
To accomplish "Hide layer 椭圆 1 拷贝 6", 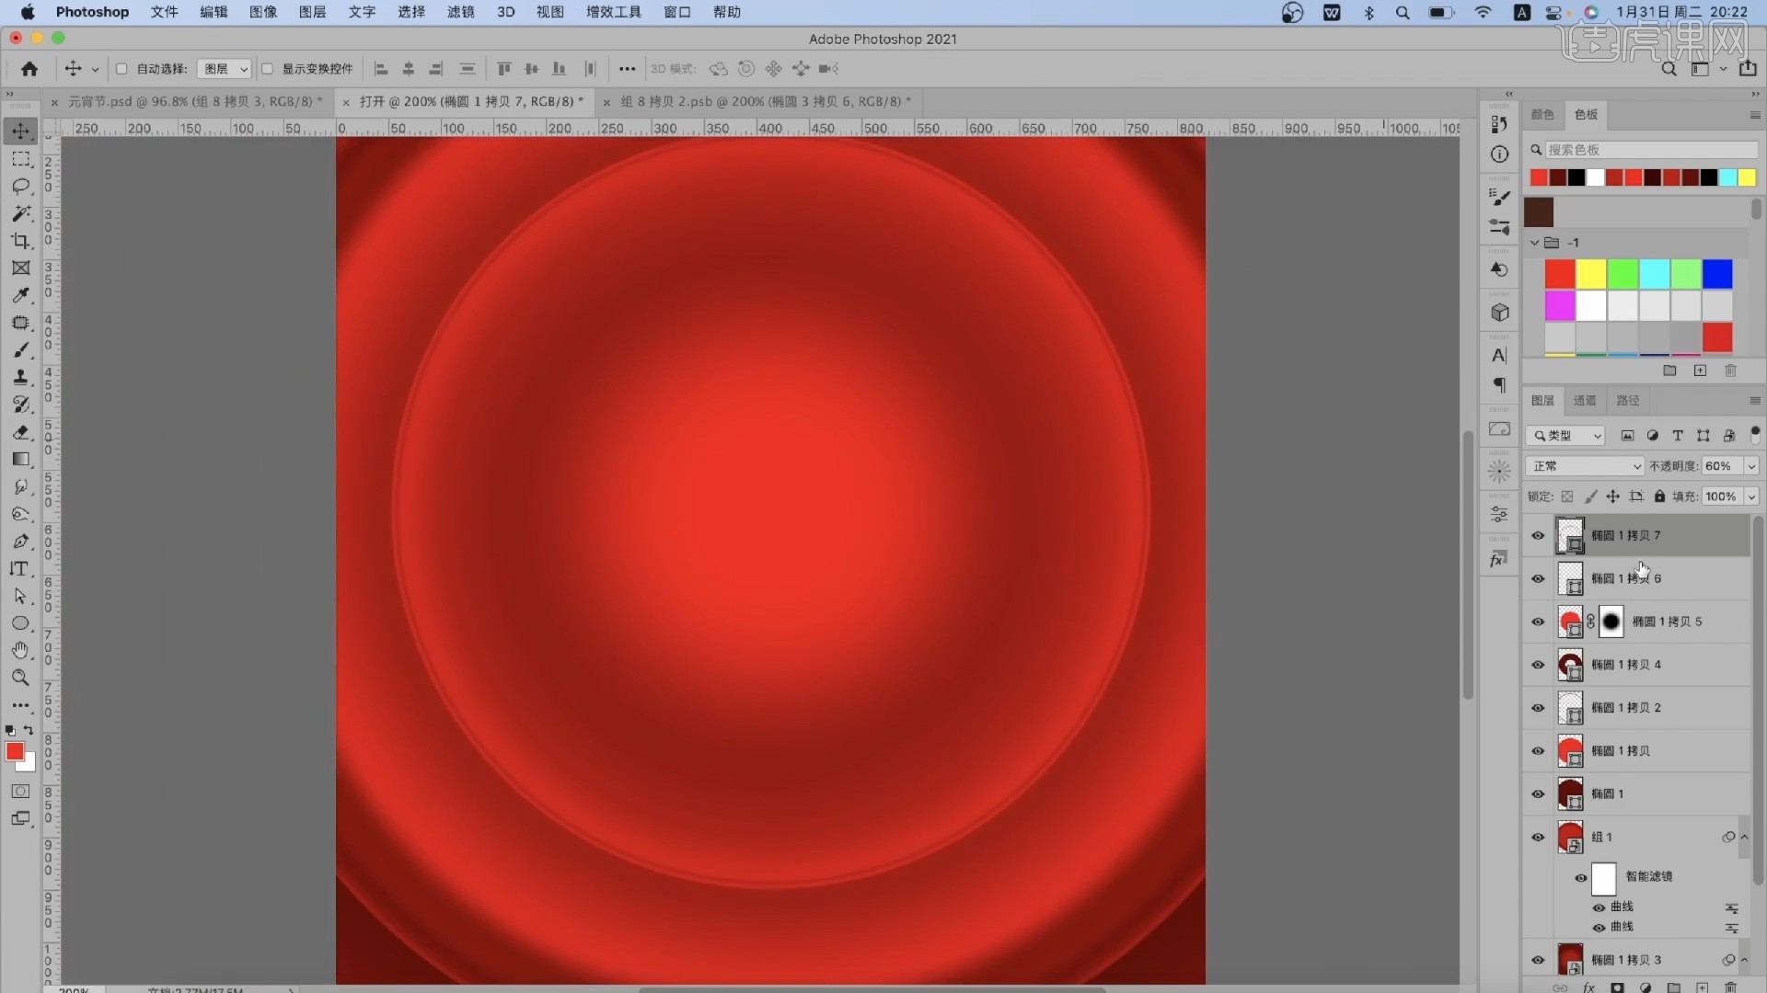I will tap(1538, 579).
